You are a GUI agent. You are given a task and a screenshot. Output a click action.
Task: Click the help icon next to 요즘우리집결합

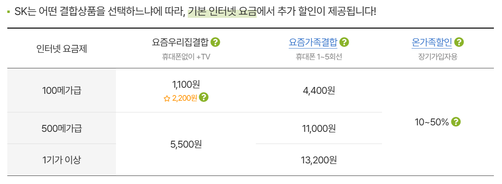[215, 42]
